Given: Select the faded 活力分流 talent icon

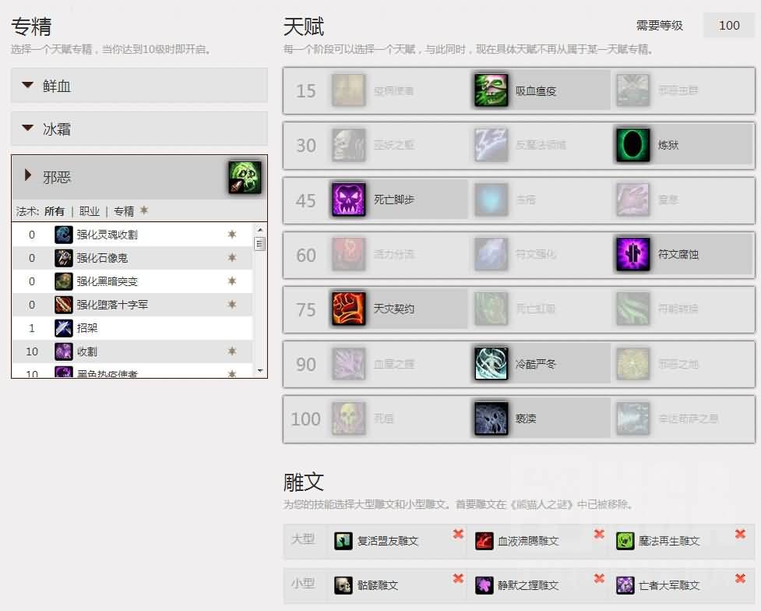Looking at the screenshot, I should pos(348,254).
